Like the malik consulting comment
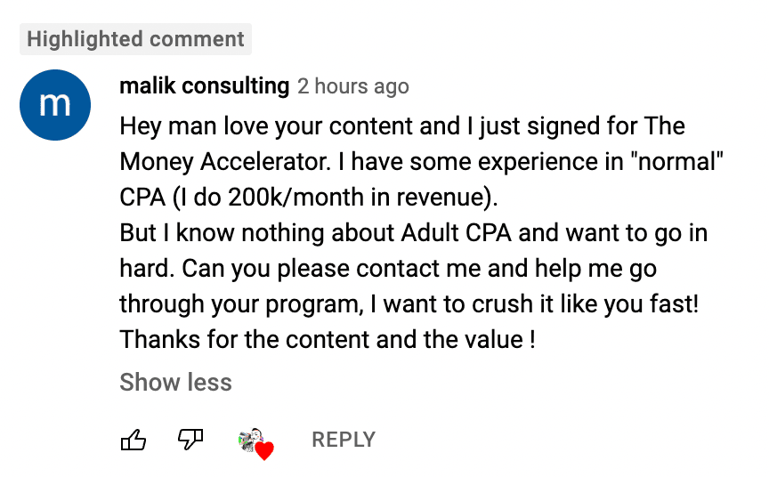769x477 pixels. coord(134,440)
